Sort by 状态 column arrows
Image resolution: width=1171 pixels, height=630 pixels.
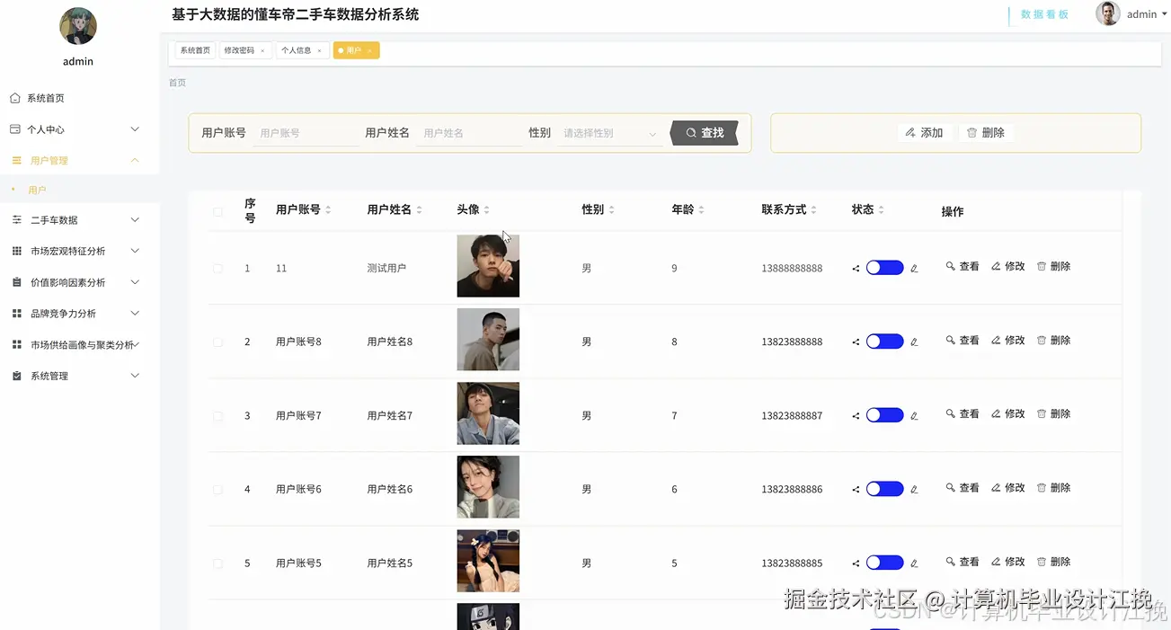881,209
